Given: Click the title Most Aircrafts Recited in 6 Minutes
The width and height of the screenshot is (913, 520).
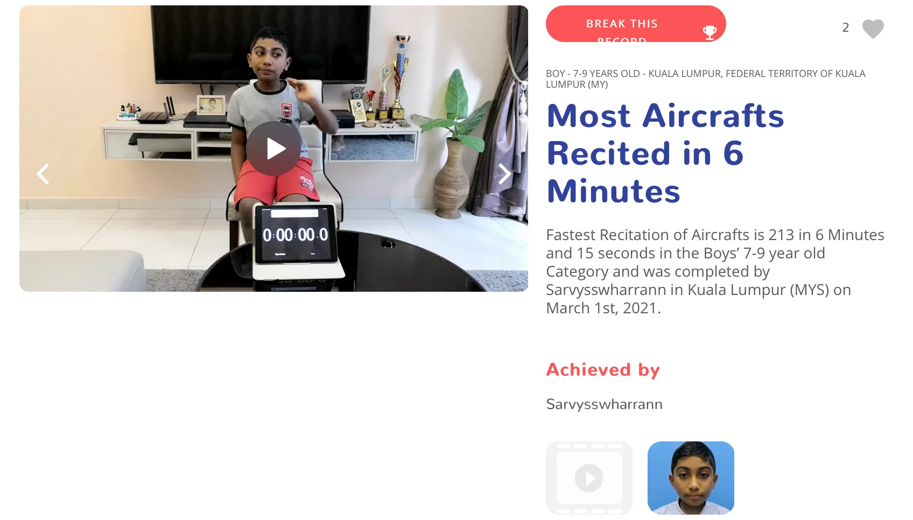Looking at the screenshot, I should click(x=665, y=153).
